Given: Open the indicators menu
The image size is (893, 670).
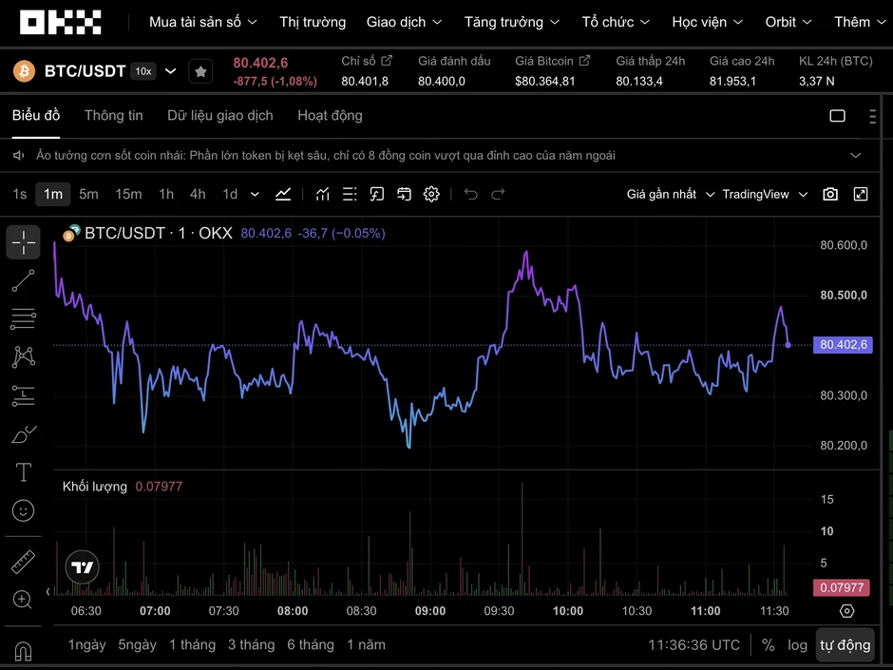Looking at the screenshot, I should click(323, 194).
